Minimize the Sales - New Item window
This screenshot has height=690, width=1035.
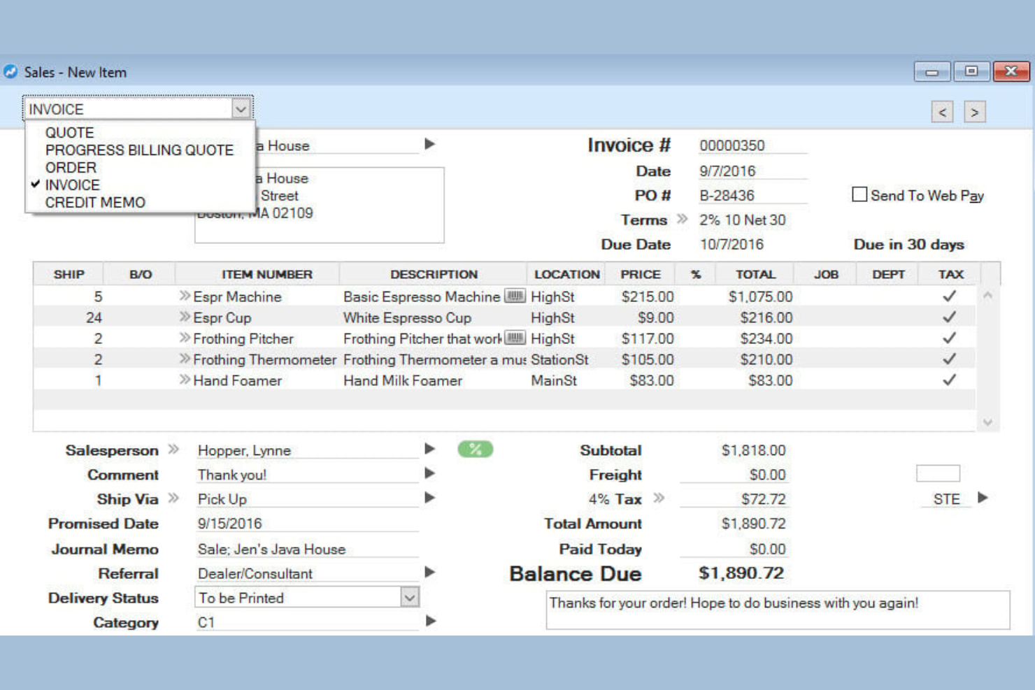click(931, 71)
